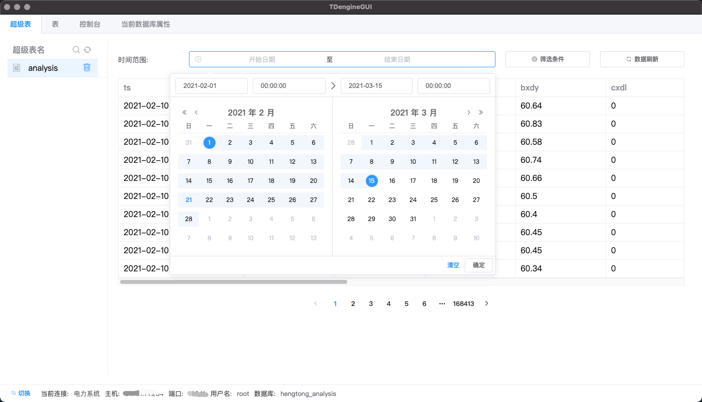Select today February 21 in calendar

click(188, 200)
